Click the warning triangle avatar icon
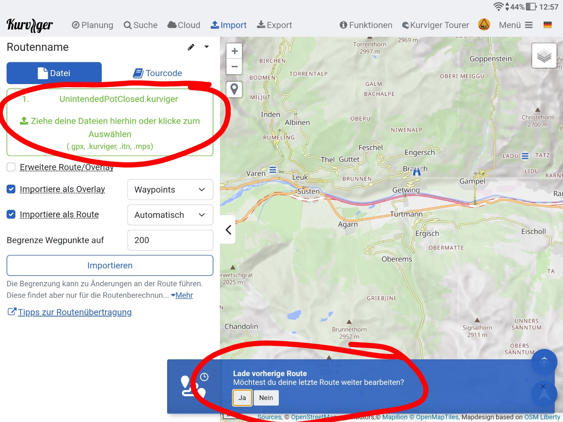Screen dimensions: 563x422 (484, 25)
